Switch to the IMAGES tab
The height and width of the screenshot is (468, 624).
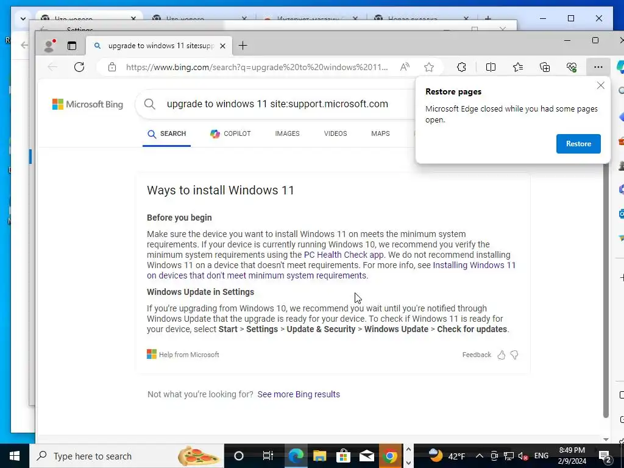pyautogui.click(x=288, y=133)
